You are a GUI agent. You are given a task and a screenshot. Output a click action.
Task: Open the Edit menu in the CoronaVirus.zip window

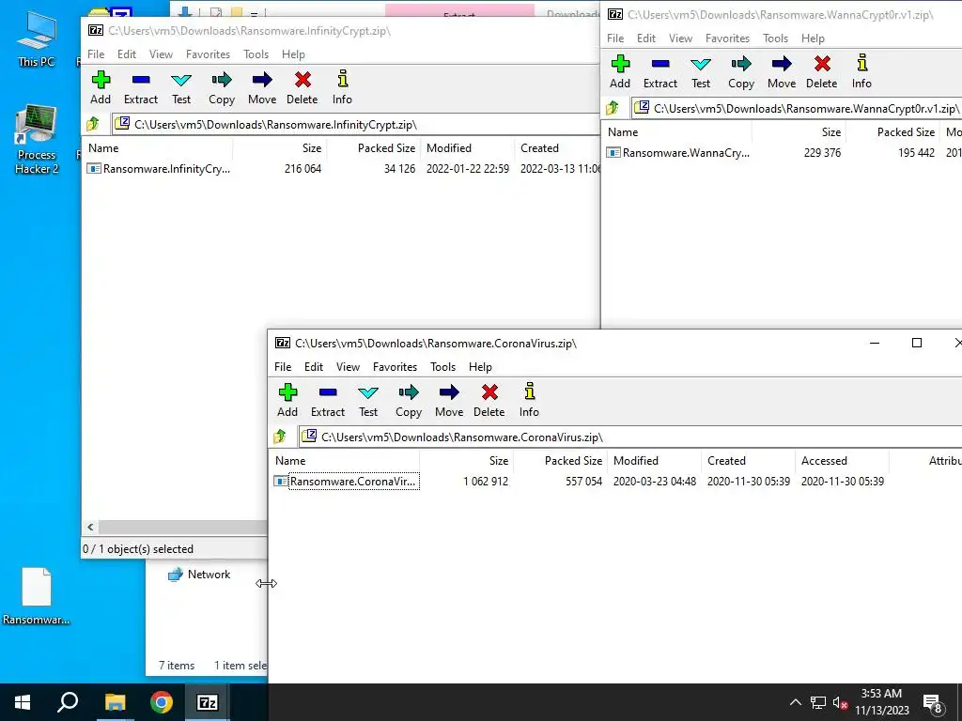point(314,367)
